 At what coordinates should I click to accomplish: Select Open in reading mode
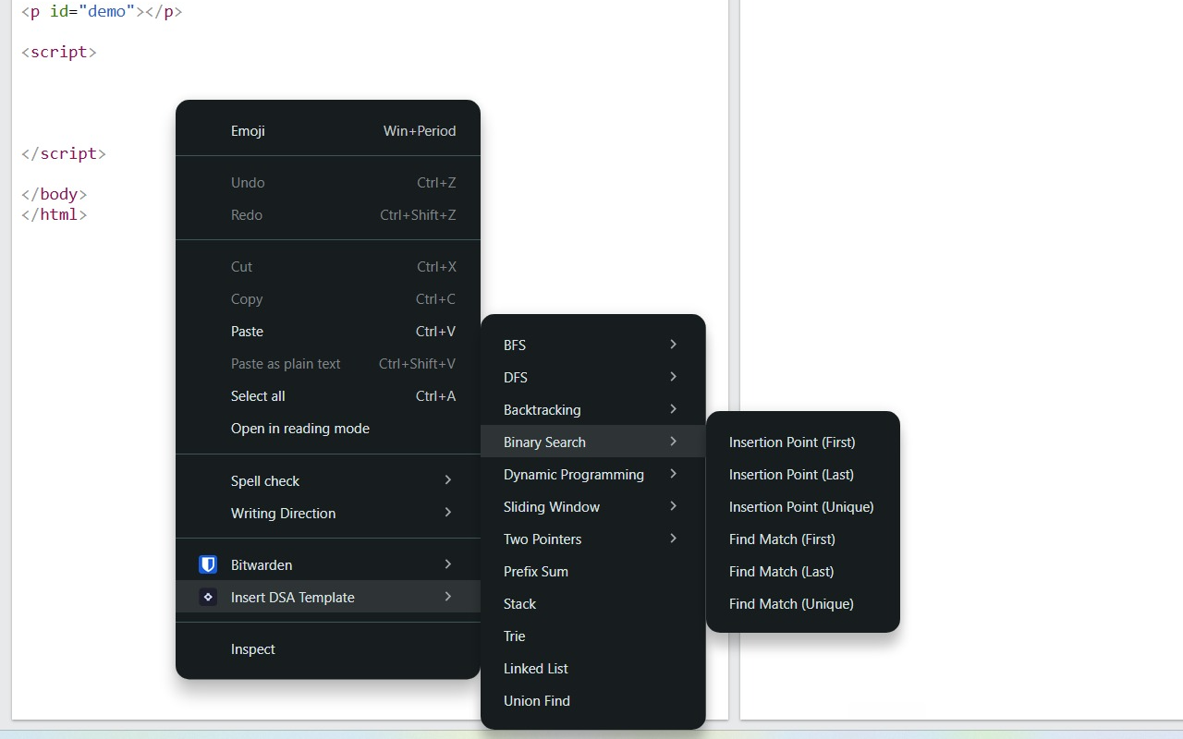[328, 429]
